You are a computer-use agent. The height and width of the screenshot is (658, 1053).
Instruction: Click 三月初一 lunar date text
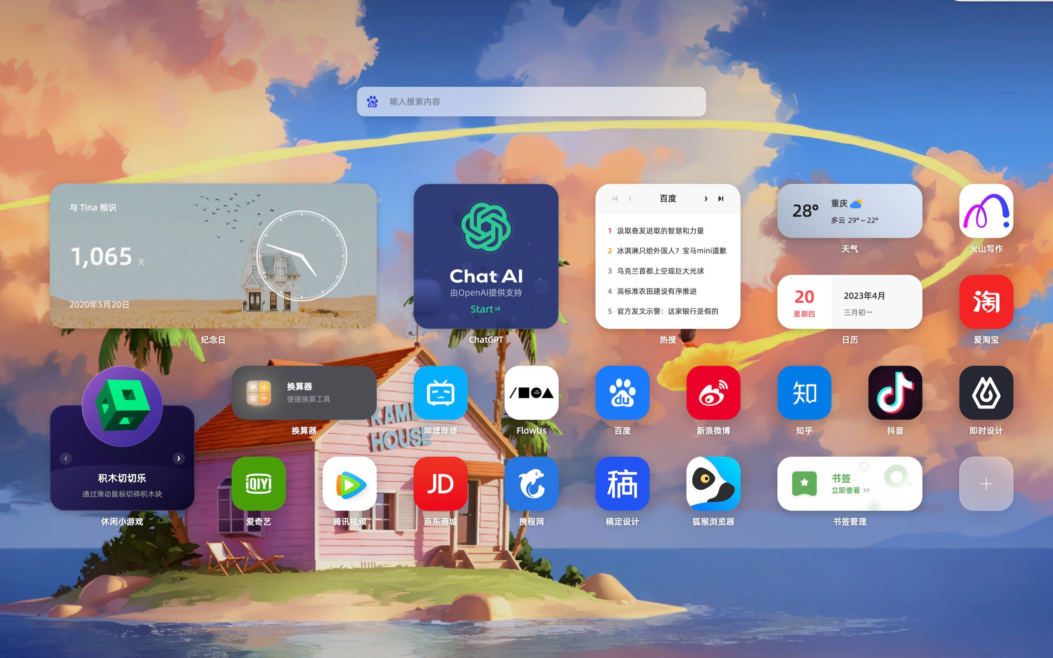click(x=858, y=312)
